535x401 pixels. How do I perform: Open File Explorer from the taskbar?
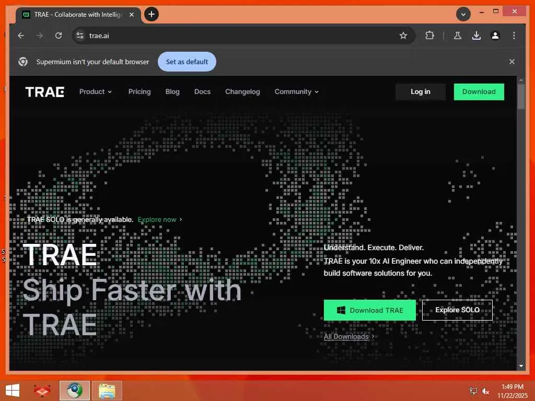(107, 391)
